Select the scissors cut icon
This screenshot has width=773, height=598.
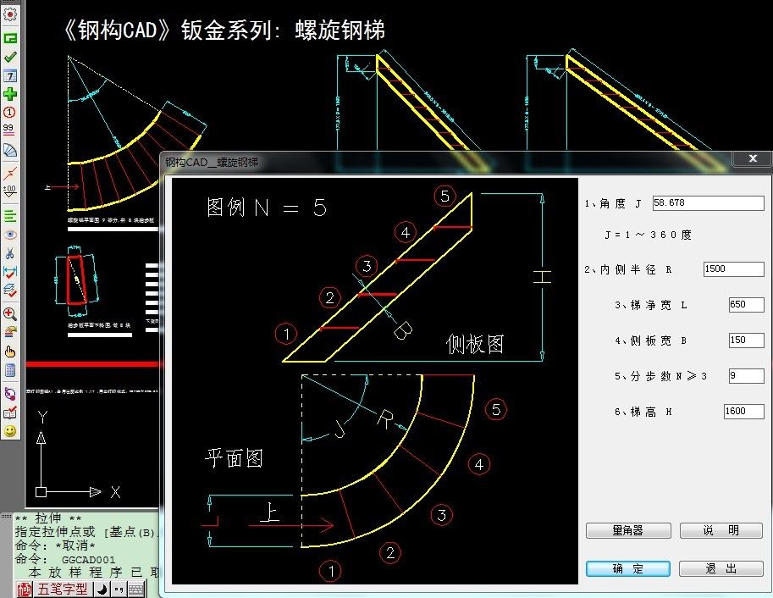click(10, 253)
